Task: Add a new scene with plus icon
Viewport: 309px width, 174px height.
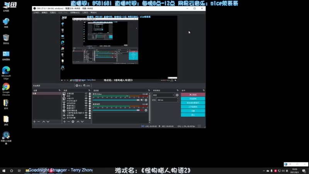Action: coord(34,122)
